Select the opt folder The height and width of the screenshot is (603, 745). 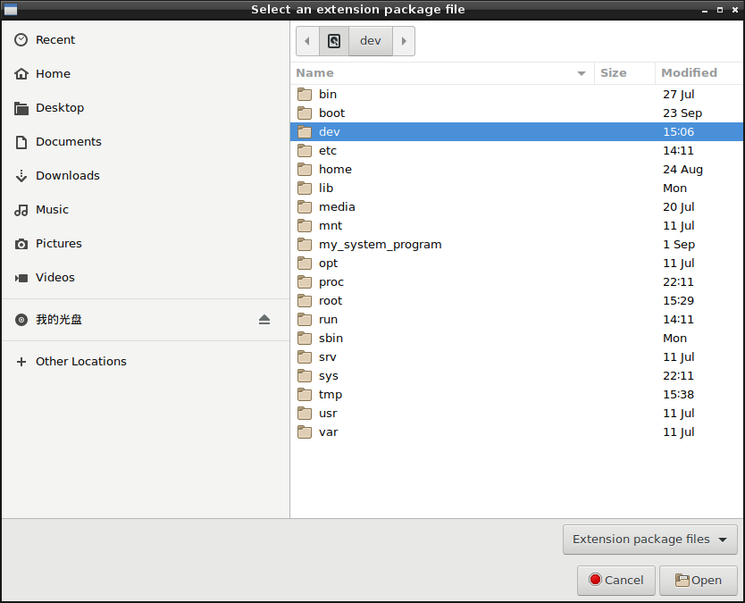tap(516, 264)
